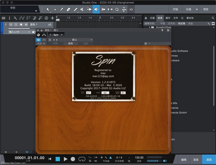216x165 pixels.
Task: Click the 开始 button at top right
Action: tap(175, 9)
